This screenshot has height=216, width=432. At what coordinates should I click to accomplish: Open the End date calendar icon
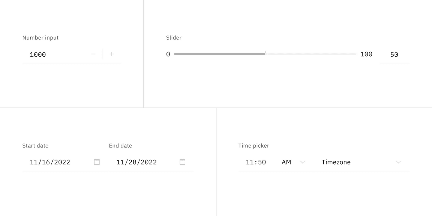[183, 162]
